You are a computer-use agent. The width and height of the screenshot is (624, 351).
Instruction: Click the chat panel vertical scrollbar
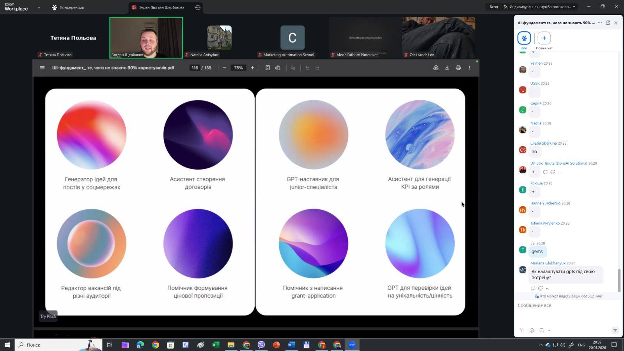[x=619, y=280]
